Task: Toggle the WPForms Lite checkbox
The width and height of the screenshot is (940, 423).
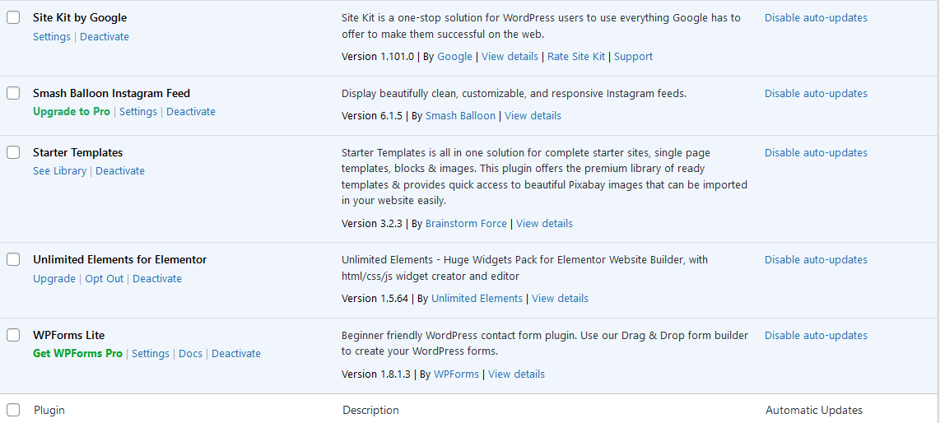Action: click(x=13, y=335)
